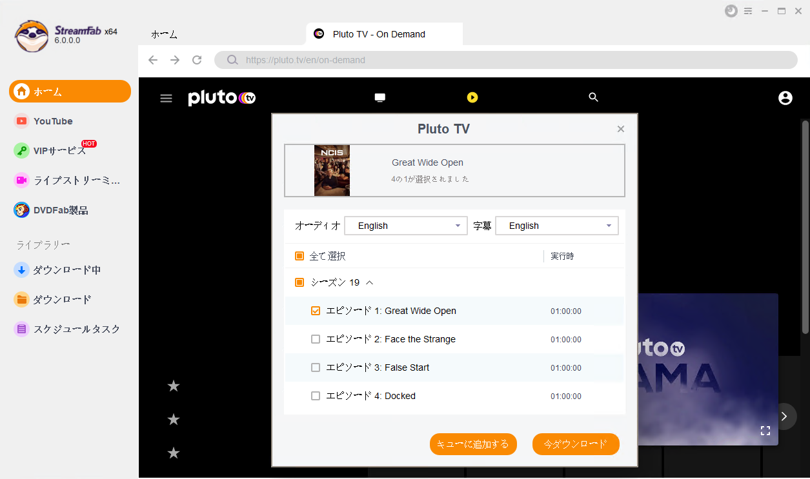The image size is (810, 479).
Task: Click the 4の1が選択されました status text
Action: tap(430, 179)
